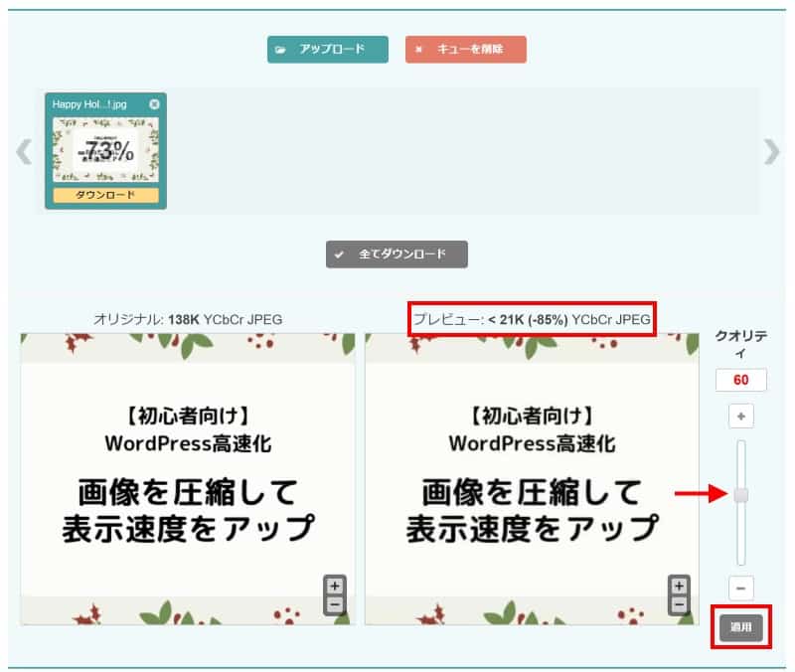Remove Happy Hol...!.jpg with its X icon
Viewport: 795px width, 672px height.
click(x=154, y=104)
